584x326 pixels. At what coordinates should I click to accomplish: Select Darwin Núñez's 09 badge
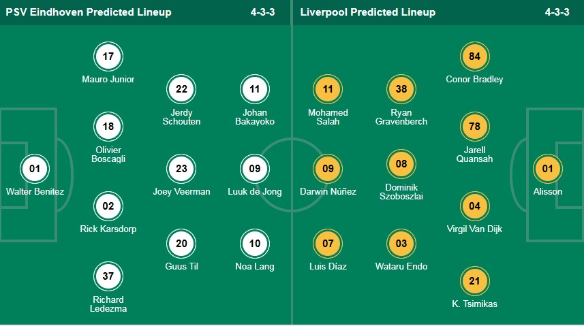pyautogui.click(x=328, y=169)
